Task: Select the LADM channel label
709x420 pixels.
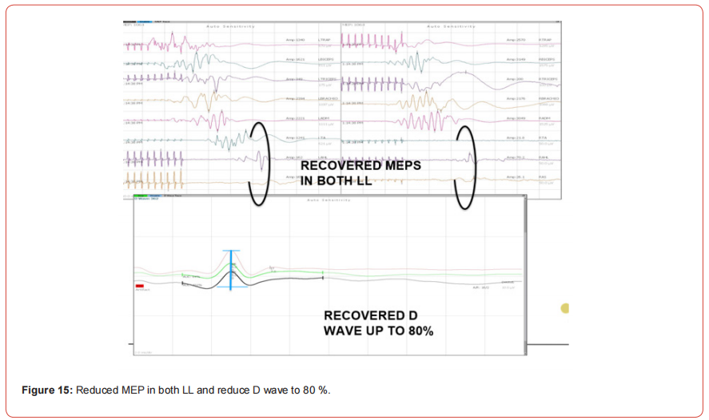Action: 324,118
